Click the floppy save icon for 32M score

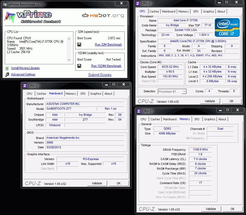click(79, 45)
